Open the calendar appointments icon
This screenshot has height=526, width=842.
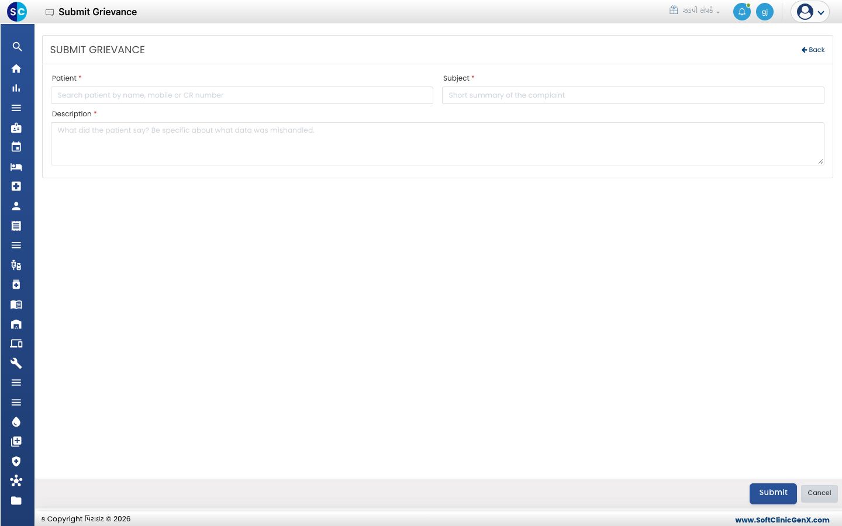16,147
